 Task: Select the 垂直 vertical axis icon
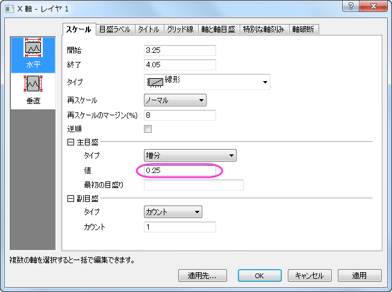pos(33,91)
